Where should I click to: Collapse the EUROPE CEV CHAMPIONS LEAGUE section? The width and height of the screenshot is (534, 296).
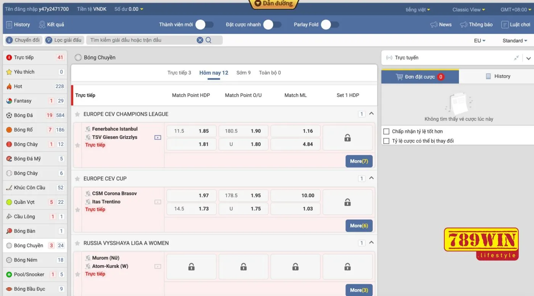(x=372, y=114)
